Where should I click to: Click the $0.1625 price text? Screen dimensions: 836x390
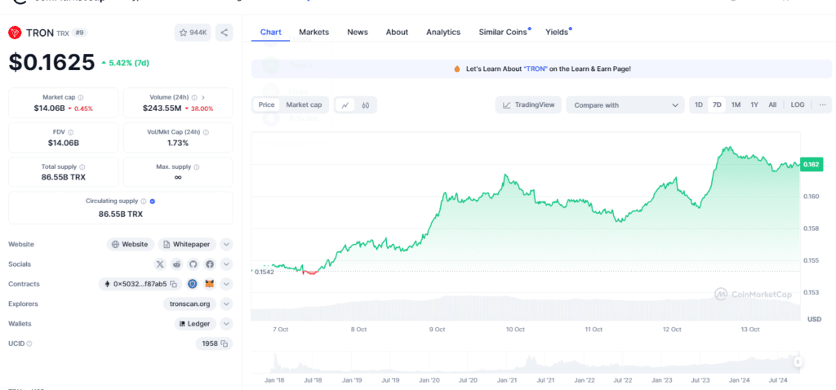click(51, 62)
